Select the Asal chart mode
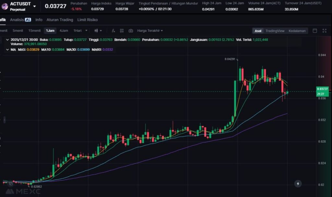Image resolution: width=332 pixels, height=197 pixels. [258, 31]
